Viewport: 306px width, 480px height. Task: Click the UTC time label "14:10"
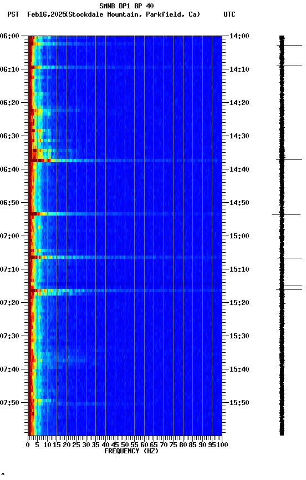[x=239, y=69]
